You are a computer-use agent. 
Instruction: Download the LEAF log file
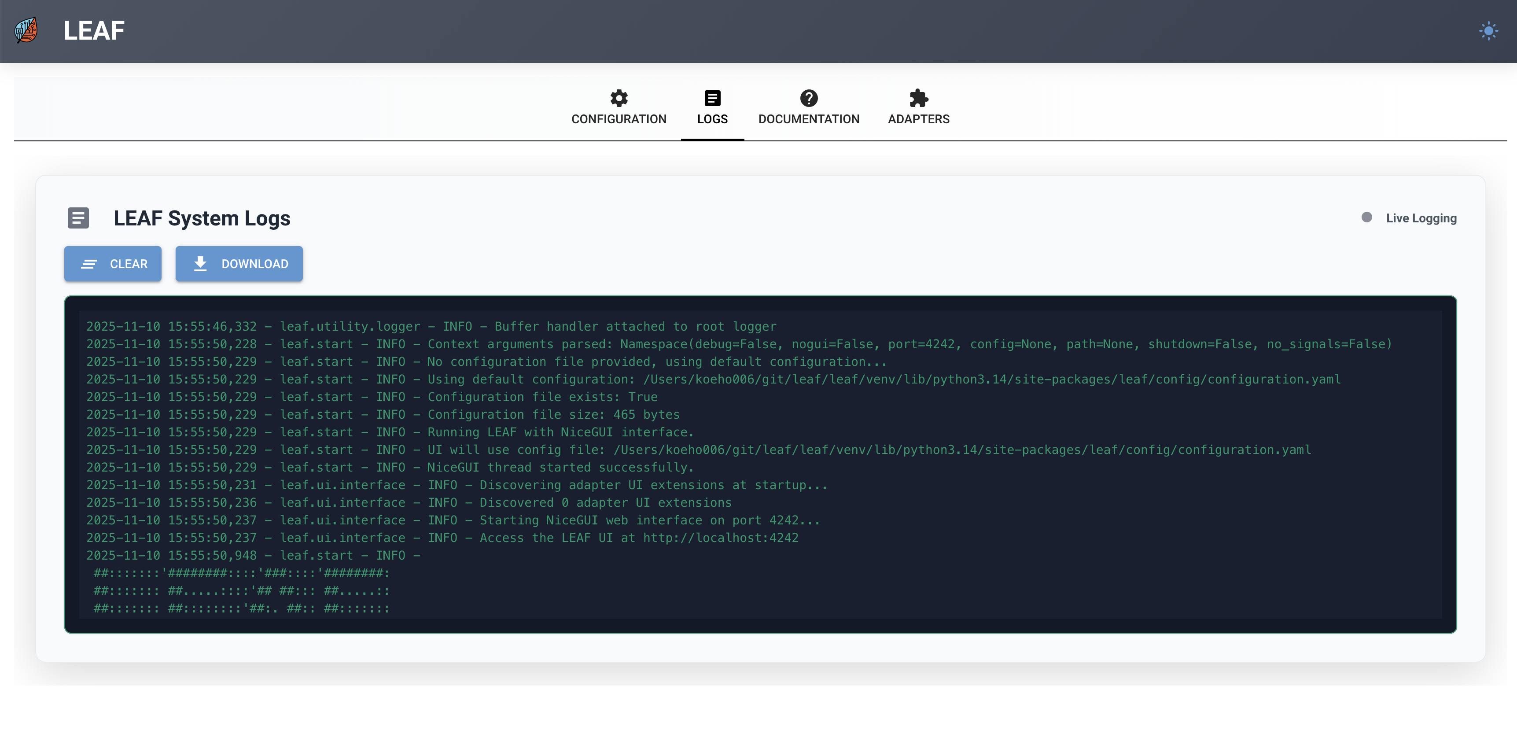(239, 264)
